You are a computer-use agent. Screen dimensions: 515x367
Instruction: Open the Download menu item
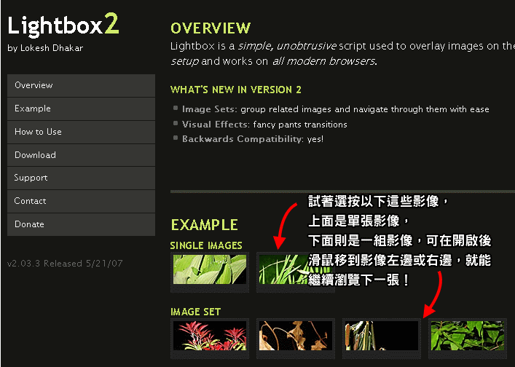point(81,155)
